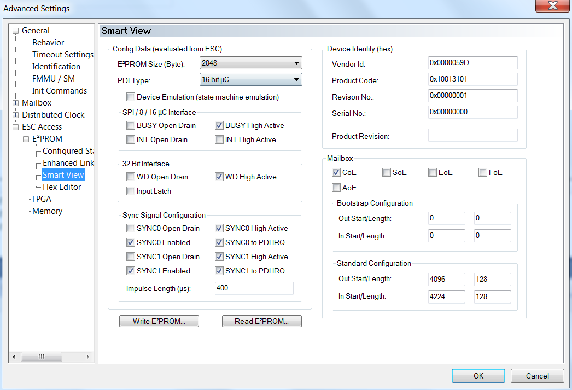The image size is (572, 390).
Task: Confirm settings with the OK button
Action: pos(478,376)
